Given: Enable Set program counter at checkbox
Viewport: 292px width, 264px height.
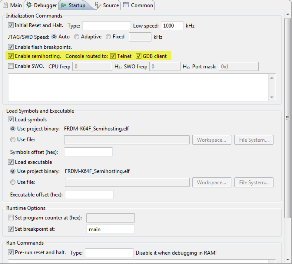Looking at the screenshot, I should click(11, 218).
